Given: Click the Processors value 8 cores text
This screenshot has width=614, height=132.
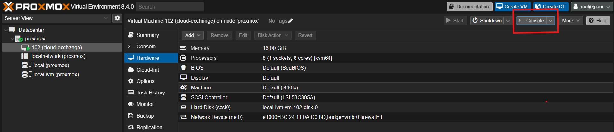Looking at the screenshot, I should [x=297, y=58].
